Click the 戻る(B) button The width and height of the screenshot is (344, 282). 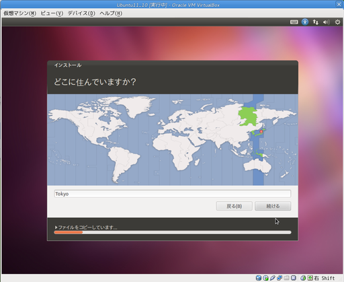tap(234, 206)
